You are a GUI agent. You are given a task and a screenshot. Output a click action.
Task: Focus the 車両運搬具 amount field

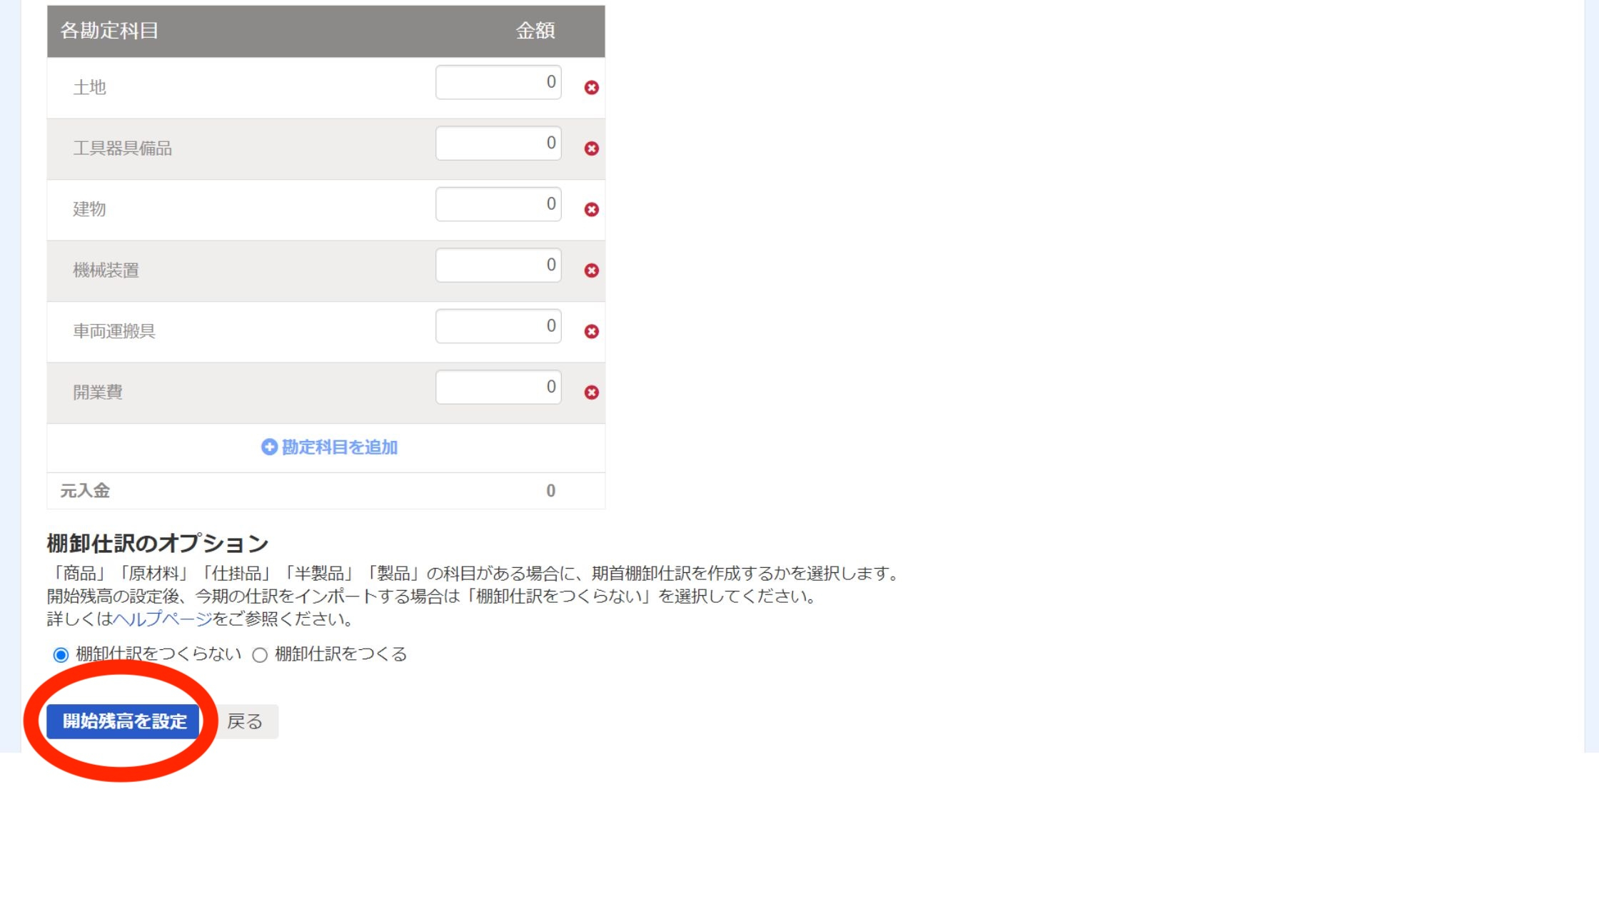point(498,326)
